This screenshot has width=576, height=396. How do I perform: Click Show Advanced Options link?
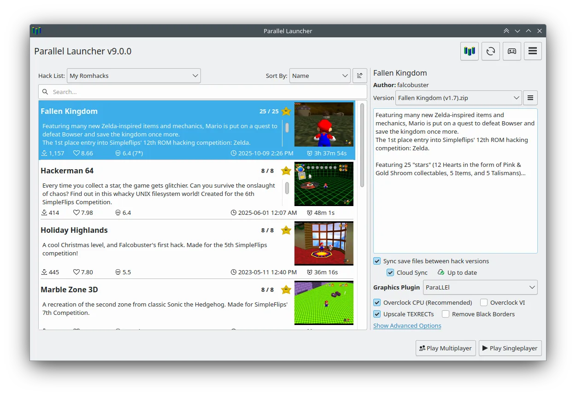[x=407, y=325]
